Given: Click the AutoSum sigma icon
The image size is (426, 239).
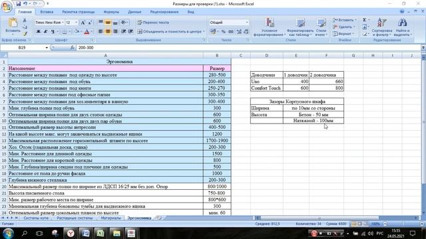Looking at the screenshot, I should click(365, 20).
